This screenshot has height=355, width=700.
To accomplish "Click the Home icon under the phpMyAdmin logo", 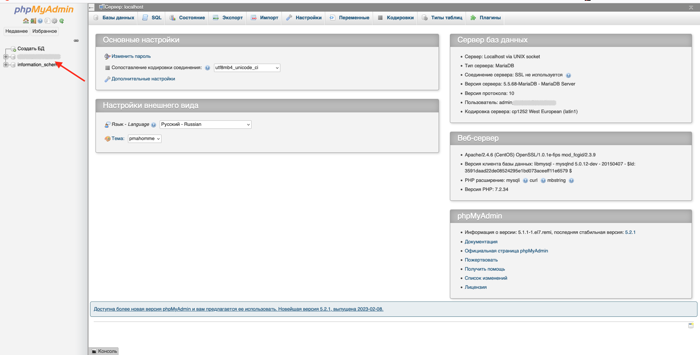I will tap(26, 21).
